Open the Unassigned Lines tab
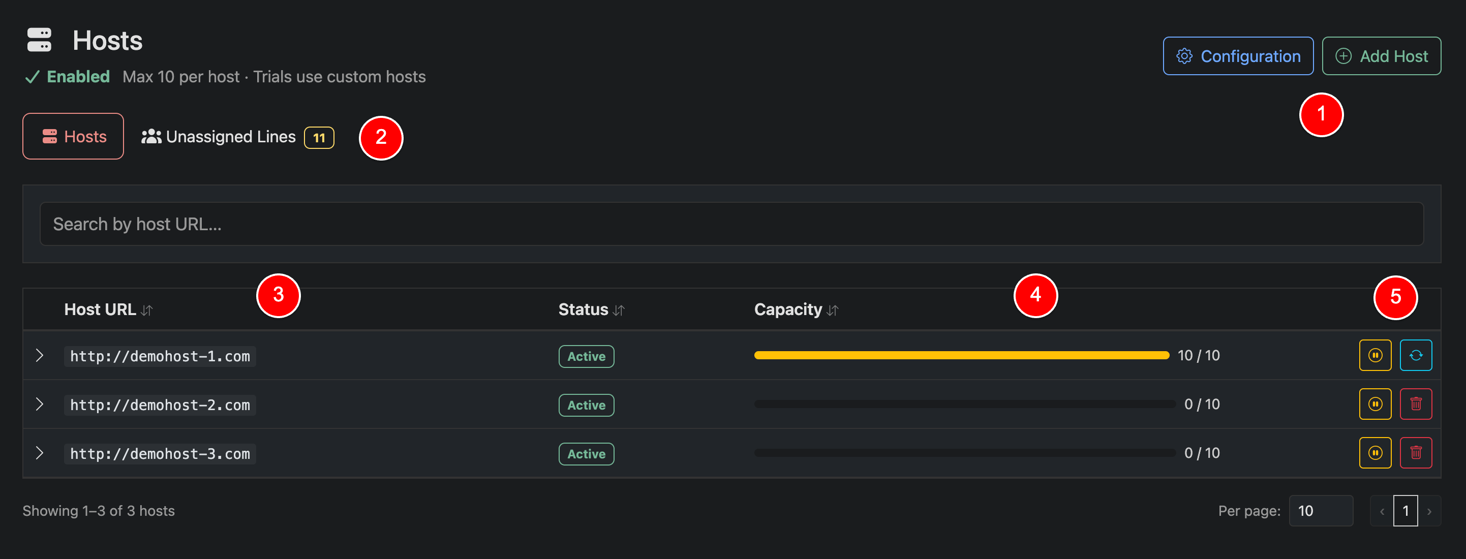The image size is (1466, 559). pos(237,137)
